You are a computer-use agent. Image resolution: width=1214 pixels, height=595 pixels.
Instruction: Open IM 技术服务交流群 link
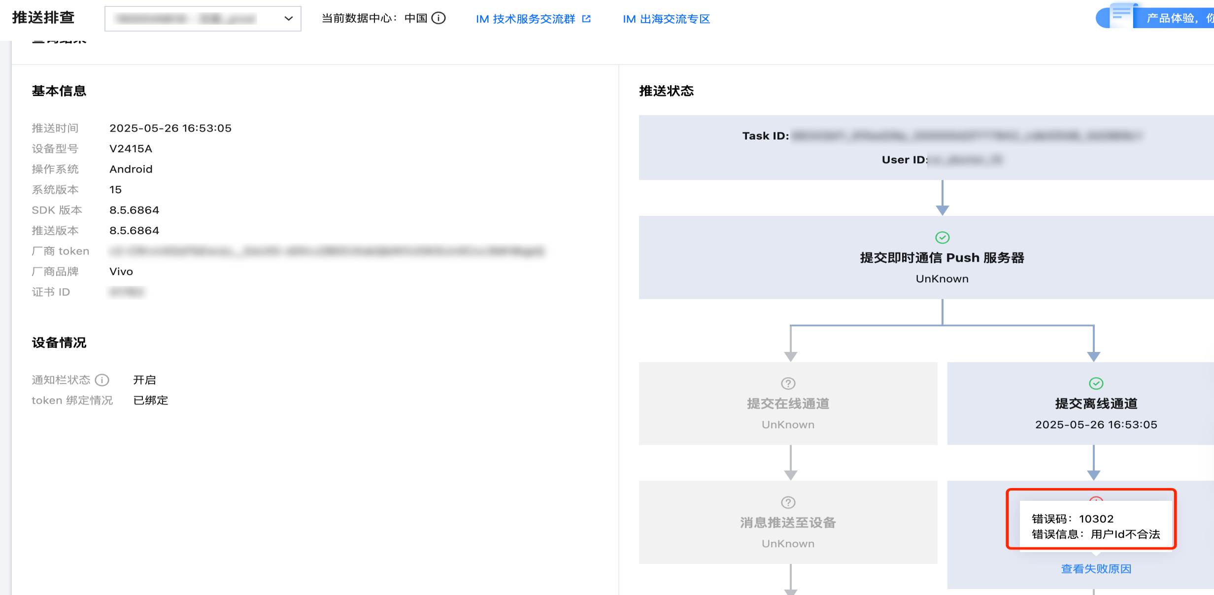pyautogui.click(x=525, y=19)
